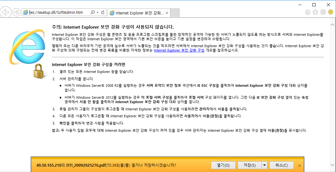The width and height of the screenshot is (336, 172).
Task: Click the DTI_20092925276.pdf file name text
Action: tap(86, 165)
